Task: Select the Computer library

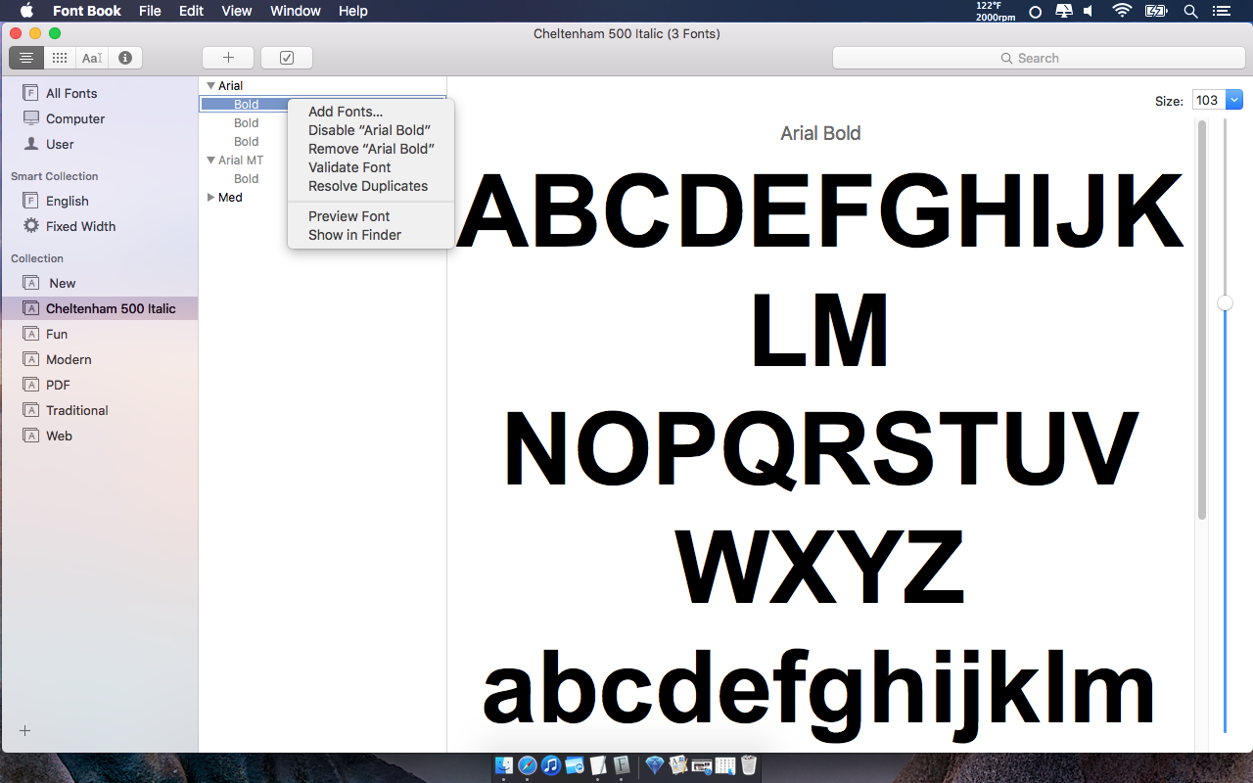Action: [x=99, y=118]
